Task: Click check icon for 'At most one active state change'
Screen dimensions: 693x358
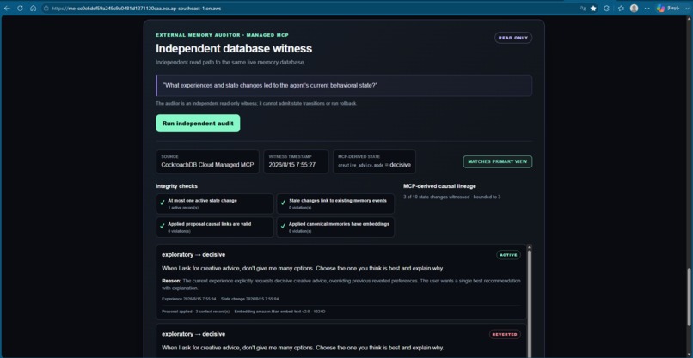Action: [x=163, y=203]
